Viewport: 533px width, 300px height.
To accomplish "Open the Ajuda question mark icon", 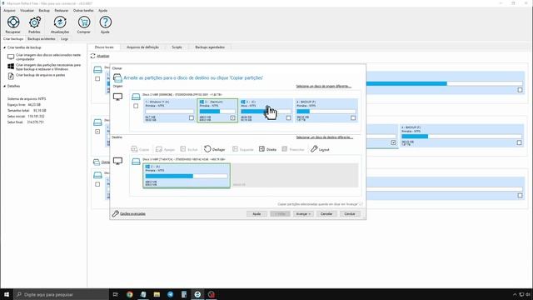I will click(x=106, y=22).
